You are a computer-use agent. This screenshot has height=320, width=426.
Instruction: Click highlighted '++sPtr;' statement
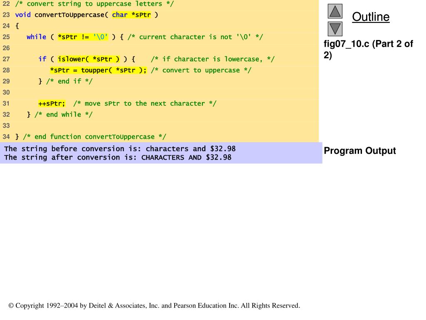(x=52, y=103)
